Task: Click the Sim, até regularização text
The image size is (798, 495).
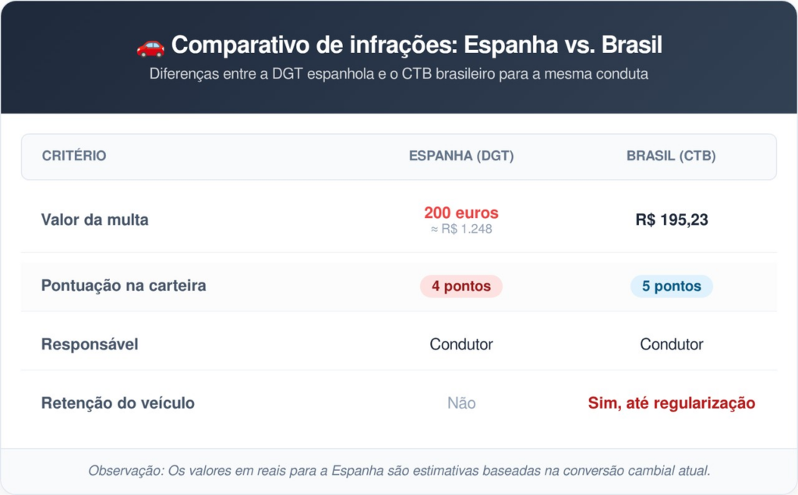Action: coord(671,403)
